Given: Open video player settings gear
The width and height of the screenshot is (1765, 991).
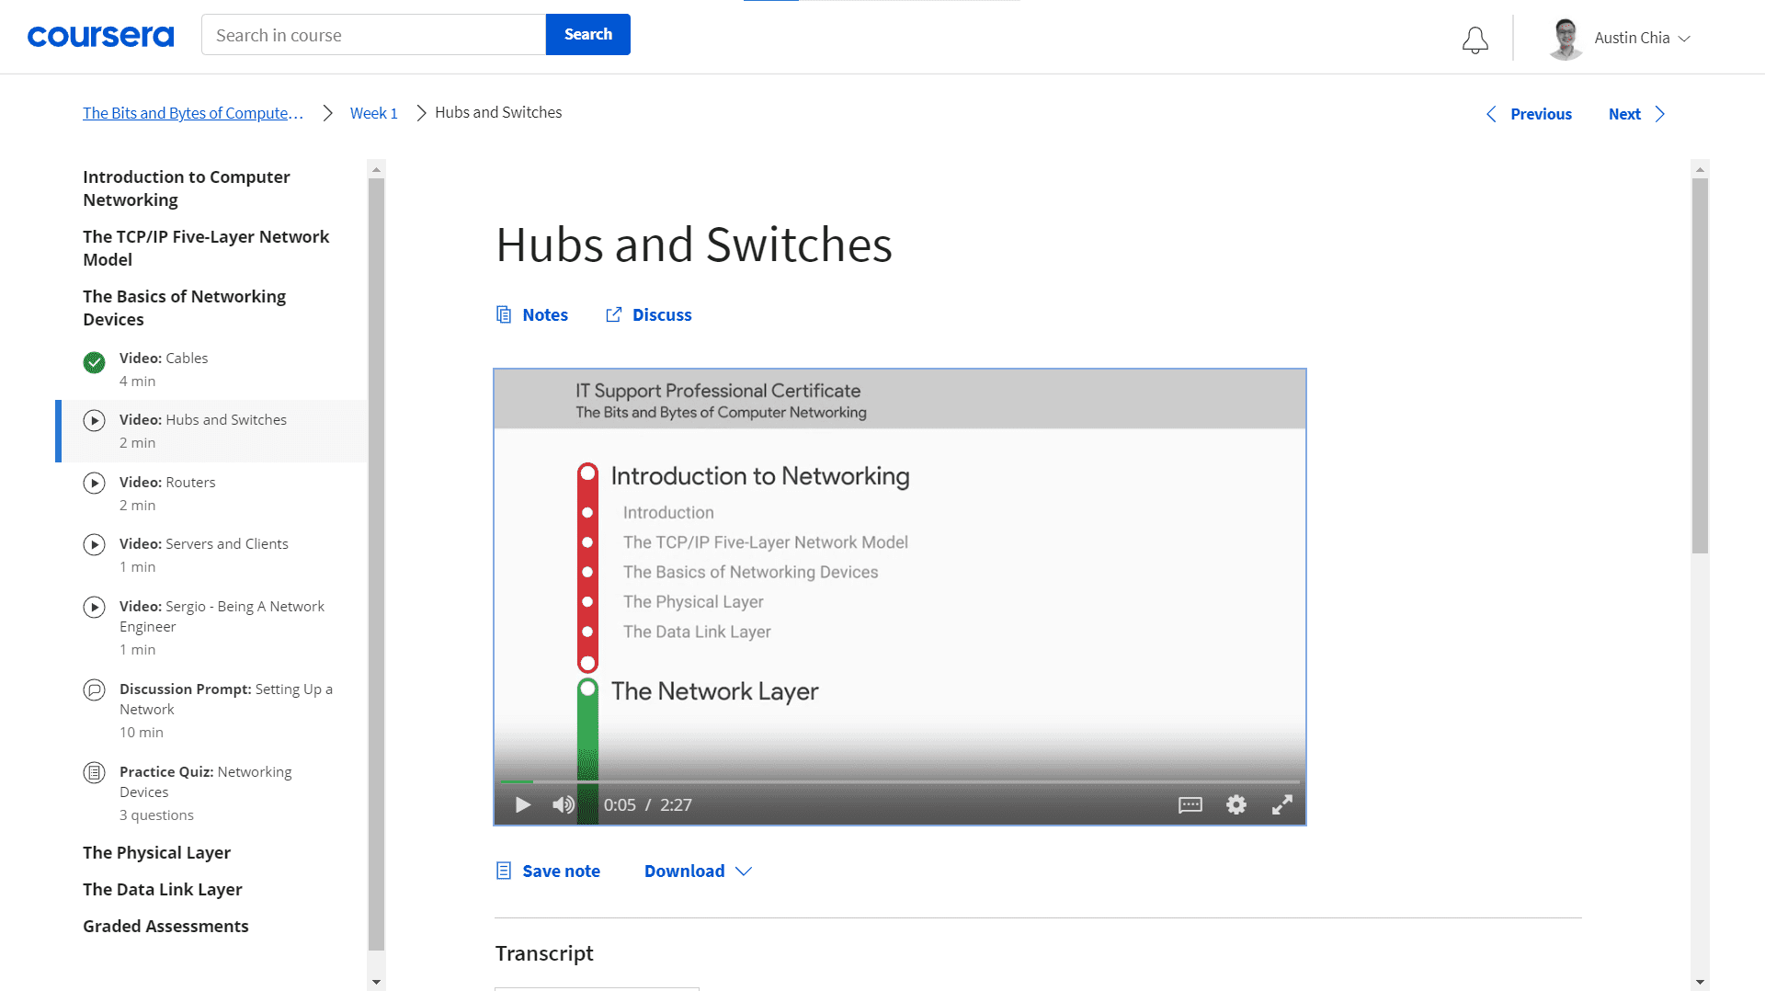Looking at the screenshot, I should pyautogui.click(x=1235, y=804).
